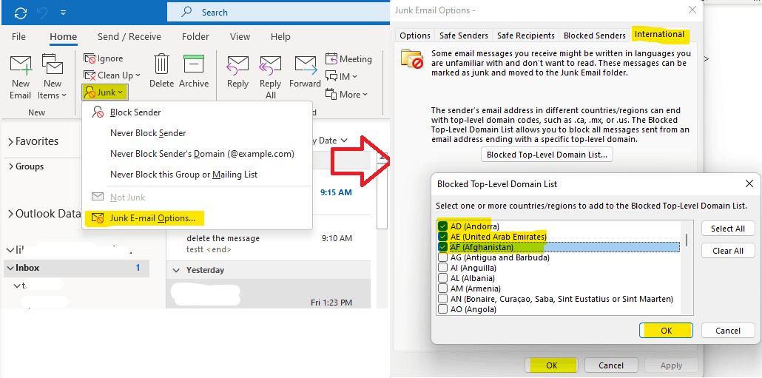Open the Quick Access Toolbar customize arrow

click(64, 12)
